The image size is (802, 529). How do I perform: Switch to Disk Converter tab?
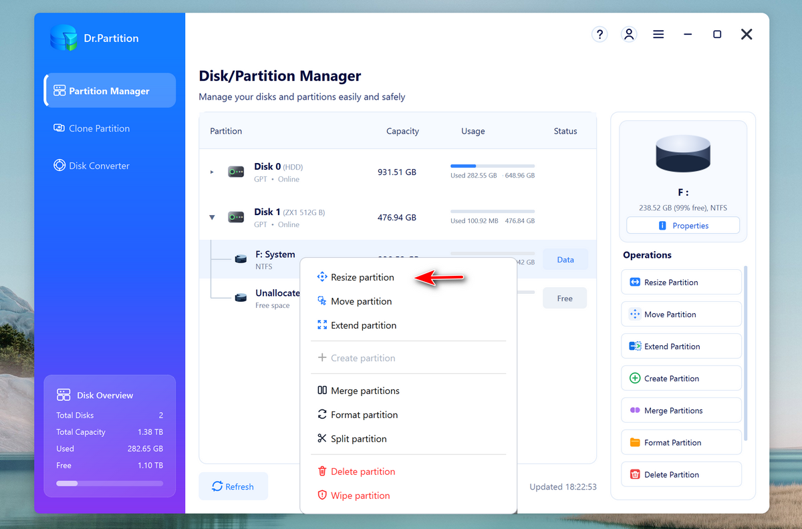110,166
